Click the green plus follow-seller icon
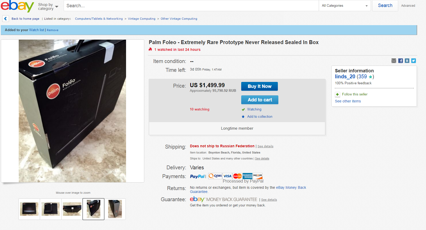This screenshot has height=230, width=426. [337, 94]
